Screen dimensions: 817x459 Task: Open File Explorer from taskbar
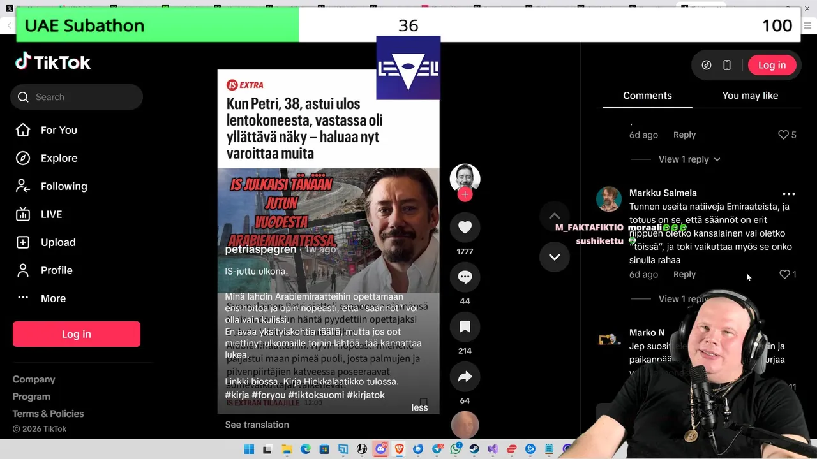tap(287, 449)
